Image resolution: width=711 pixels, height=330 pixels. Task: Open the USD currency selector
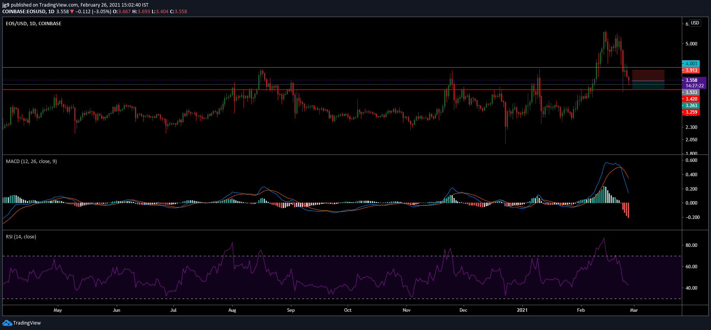(x=695, y=23)
